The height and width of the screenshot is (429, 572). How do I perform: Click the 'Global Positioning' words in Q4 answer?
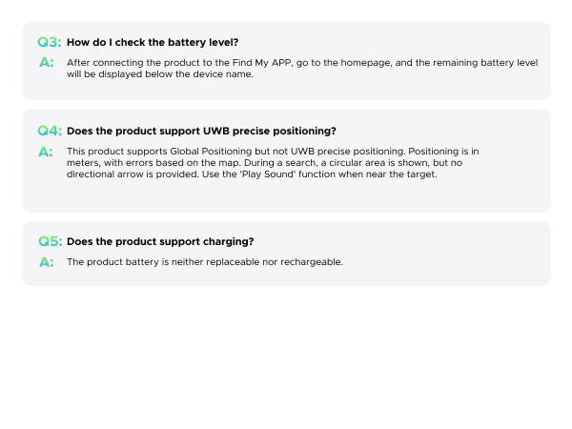tap(211, 152)
